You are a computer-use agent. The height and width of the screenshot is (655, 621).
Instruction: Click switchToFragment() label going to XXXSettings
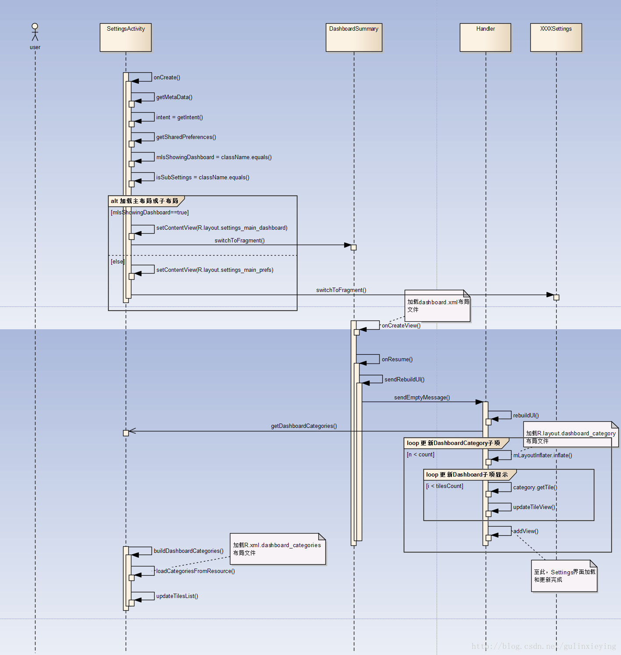tap(341, 290)
